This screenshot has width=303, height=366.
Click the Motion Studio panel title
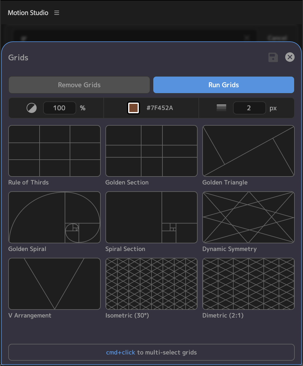tap(28, 13)
